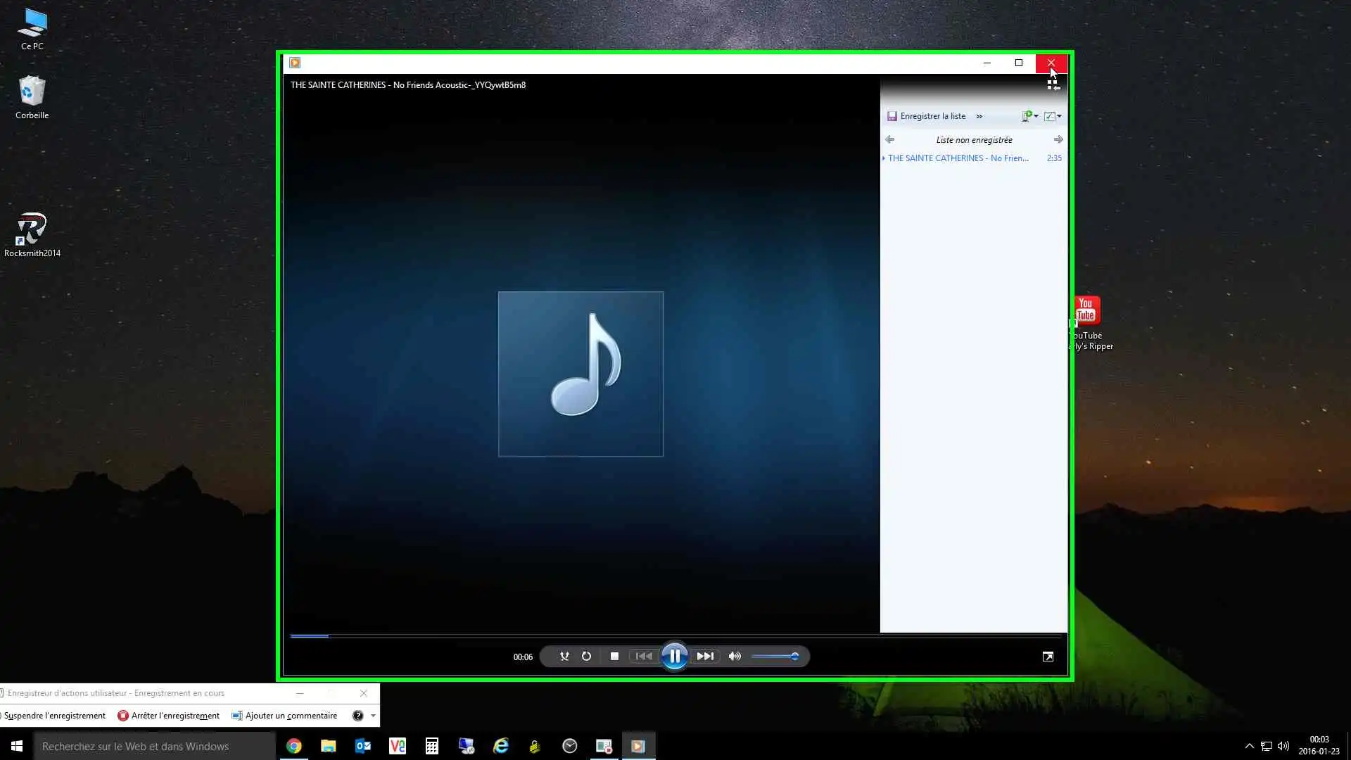Click the Windows search box
1351x760 pixels.
[x=155, y=746]
